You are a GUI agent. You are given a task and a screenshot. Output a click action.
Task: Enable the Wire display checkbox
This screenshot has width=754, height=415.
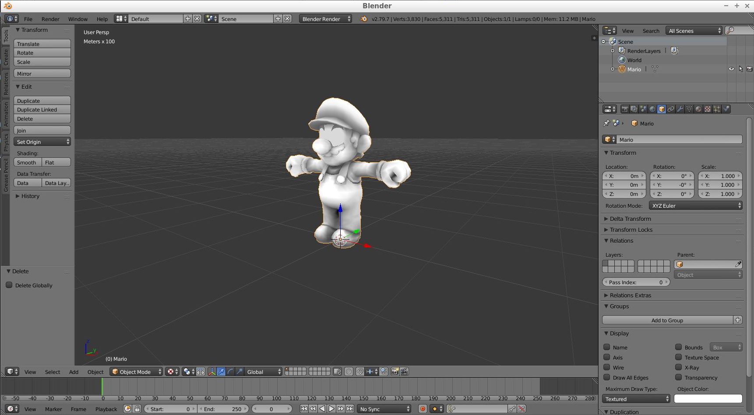[607, 367]
